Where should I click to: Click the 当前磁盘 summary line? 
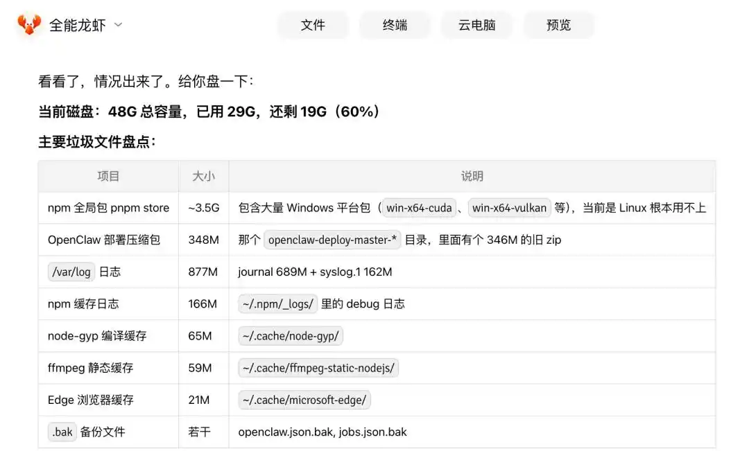click(209, 112)
